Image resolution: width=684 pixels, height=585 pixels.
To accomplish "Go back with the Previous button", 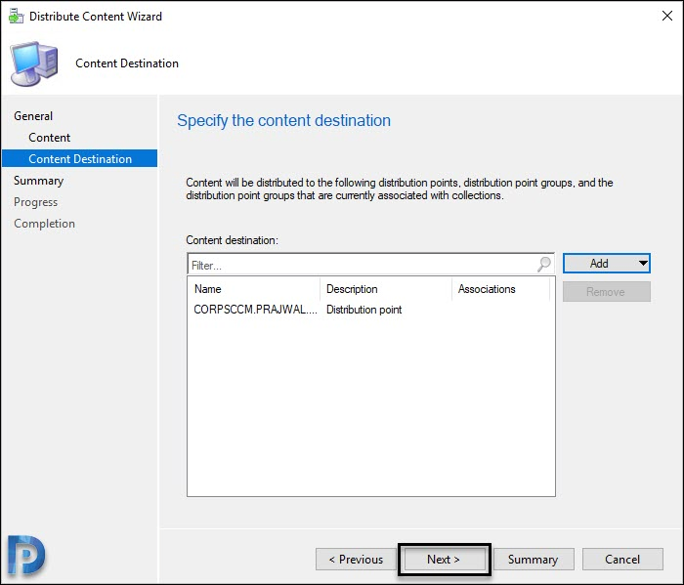I will point(356,560).
